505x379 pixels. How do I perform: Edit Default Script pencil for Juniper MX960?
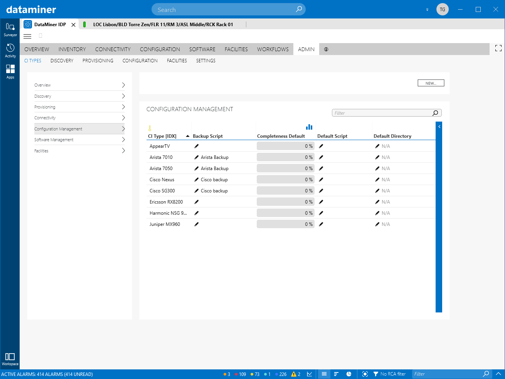tap(321, 224)
